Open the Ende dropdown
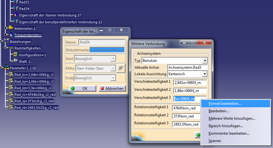273x148 pixels. point(113,78)
